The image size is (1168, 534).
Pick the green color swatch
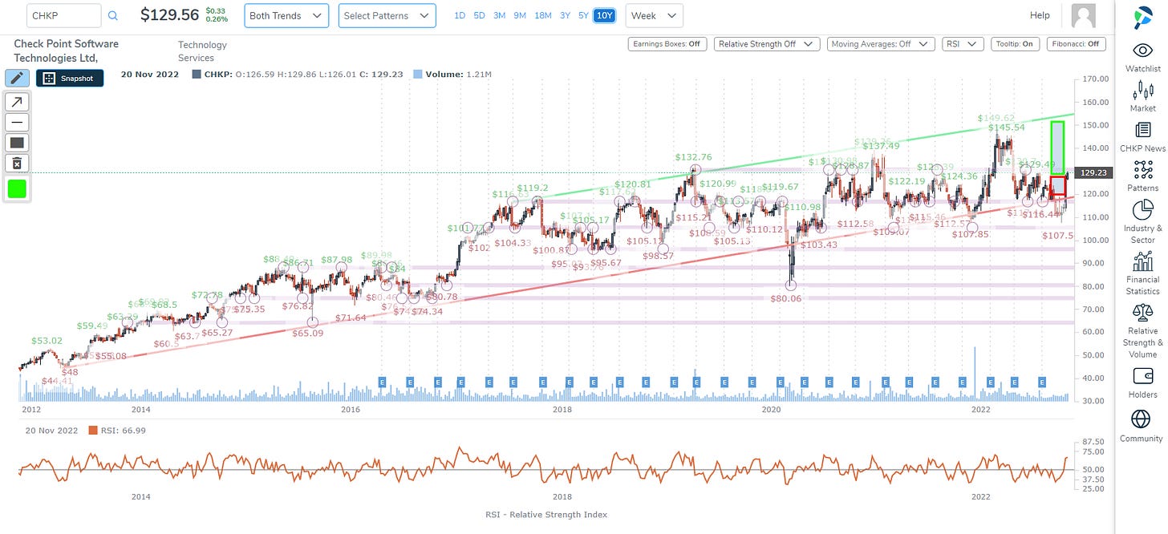pos(17,189)
